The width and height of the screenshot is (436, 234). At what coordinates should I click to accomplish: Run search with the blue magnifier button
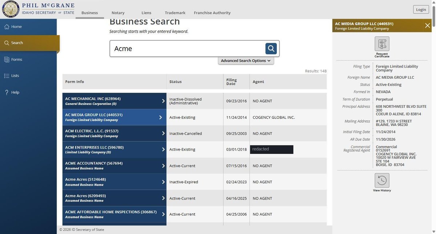271,49
